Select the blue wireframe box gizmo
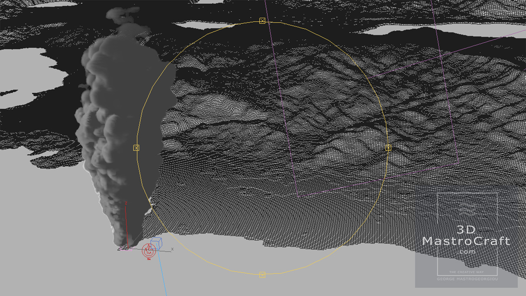Image resolution: width=526 pixels, height=296 pixels. [x=157, y=243]
